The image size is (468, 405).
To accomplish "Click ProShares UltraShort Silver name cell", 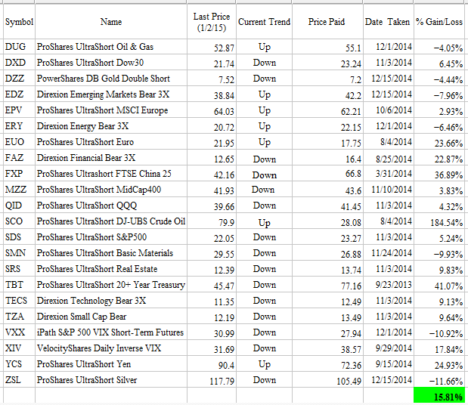I will tap(111, 379).
